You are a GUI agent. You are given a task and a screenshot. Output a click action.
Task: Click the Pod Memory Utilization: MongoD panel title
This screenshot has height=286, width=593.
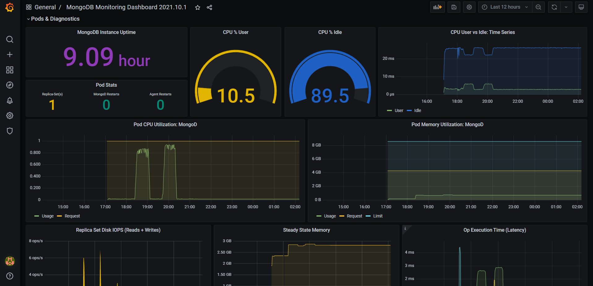(447, 124)
